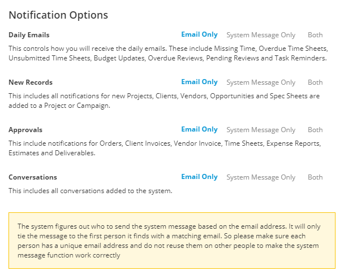
Task: Set New Records to Both
Action: [315, 82]
